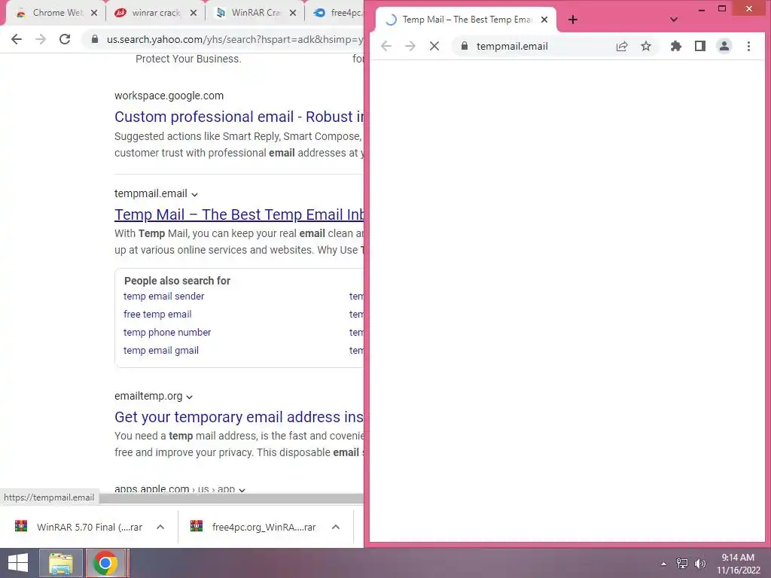771x578 pixels.
Task: Search for temp email gmail
Action: click(161, 351)
